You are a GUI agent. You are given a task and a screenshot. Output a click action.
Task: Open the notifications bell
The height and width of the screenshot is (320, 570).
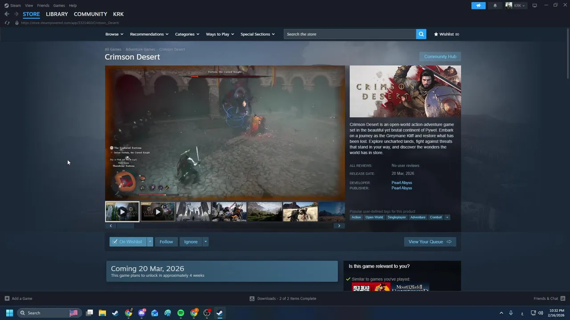495,6
